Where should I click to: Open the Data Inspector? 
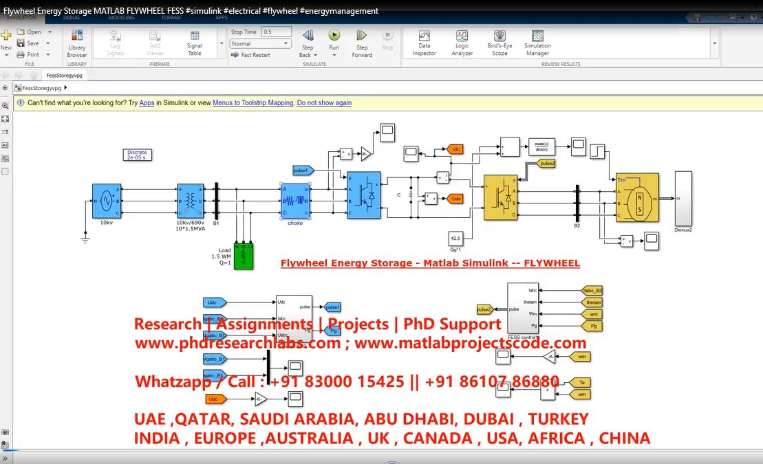coord(425,41)
